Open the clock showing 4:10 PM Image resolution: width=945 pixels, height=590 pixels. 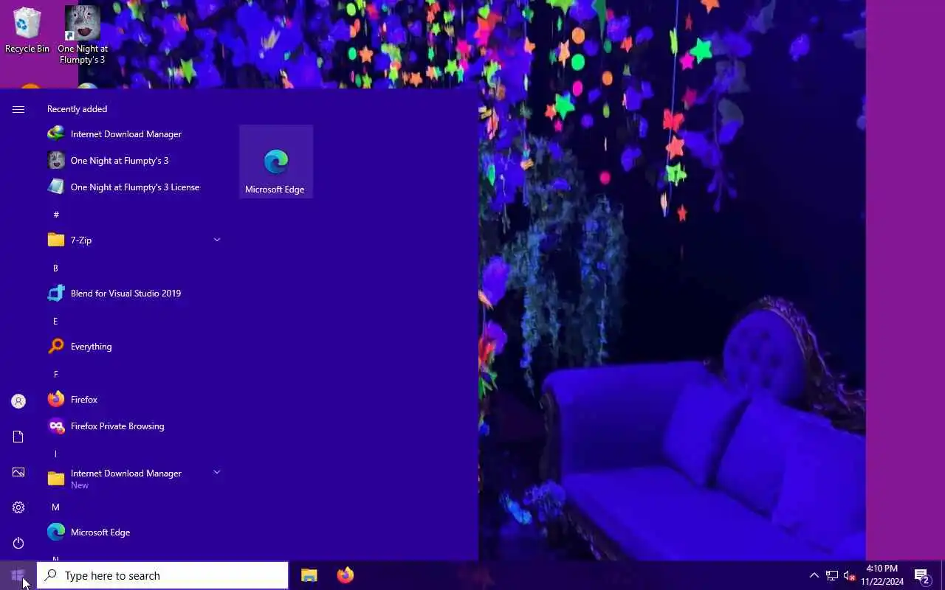point(882,575)
